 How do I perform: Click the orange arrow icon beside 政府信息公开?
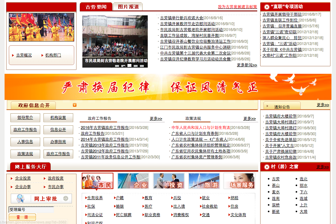(75, 105)
